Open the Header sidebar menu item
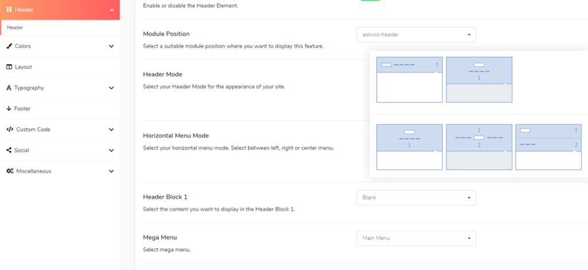This screenshot has width=588, height=270. [x=60, y=10]
